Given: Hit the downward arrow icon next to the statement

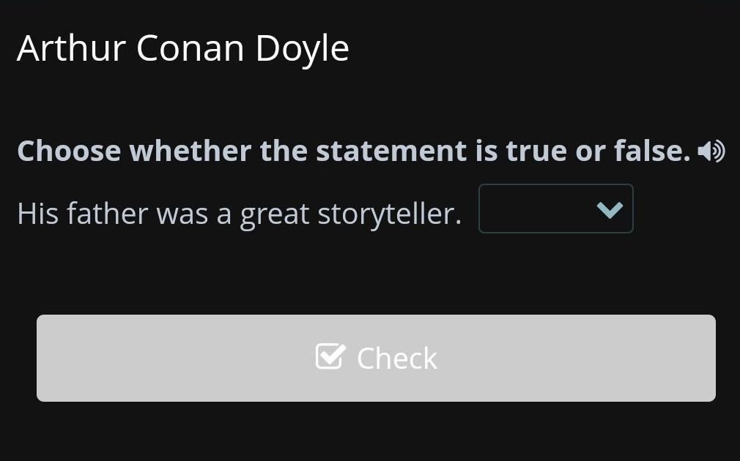Looking at the screenshot, I should (x=610, y=210).
